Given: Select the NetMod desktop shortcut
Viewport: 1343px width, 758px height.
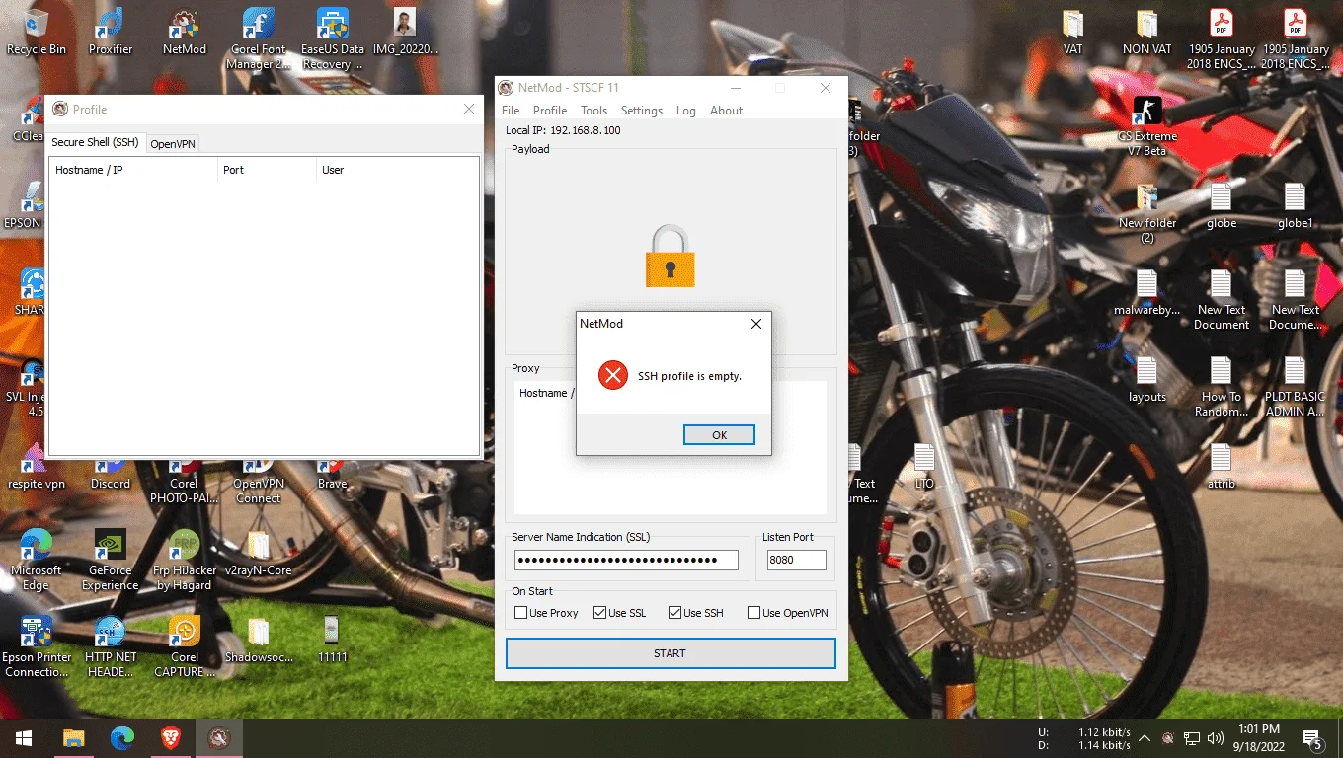Looking at the screenshot, I should (185, 32).
